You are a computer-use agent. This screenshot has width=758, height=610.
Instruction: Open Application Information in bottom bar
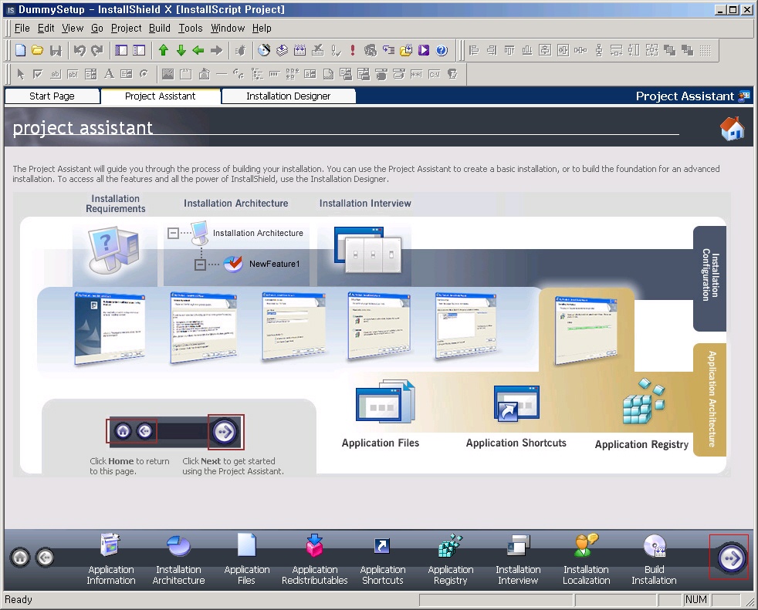(111, 559)
